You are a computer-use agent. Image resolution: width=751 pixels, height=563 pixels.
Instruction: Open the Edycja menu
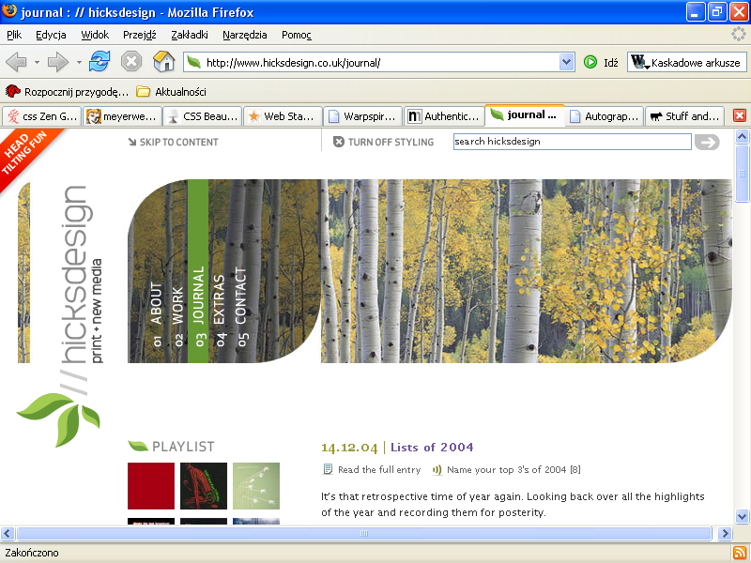51,35
